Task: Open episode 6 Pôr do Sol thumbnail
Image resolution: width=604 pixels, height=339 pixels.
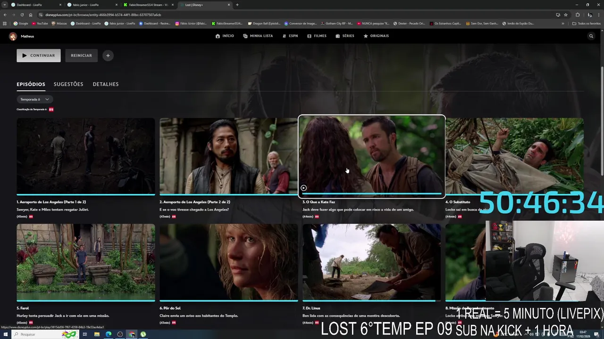Action: pyautogui.click(x=228, y=262)
